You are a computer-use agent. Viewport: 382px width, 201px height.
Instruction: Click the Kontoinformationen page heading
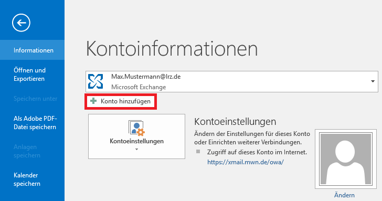coord(172,49)
